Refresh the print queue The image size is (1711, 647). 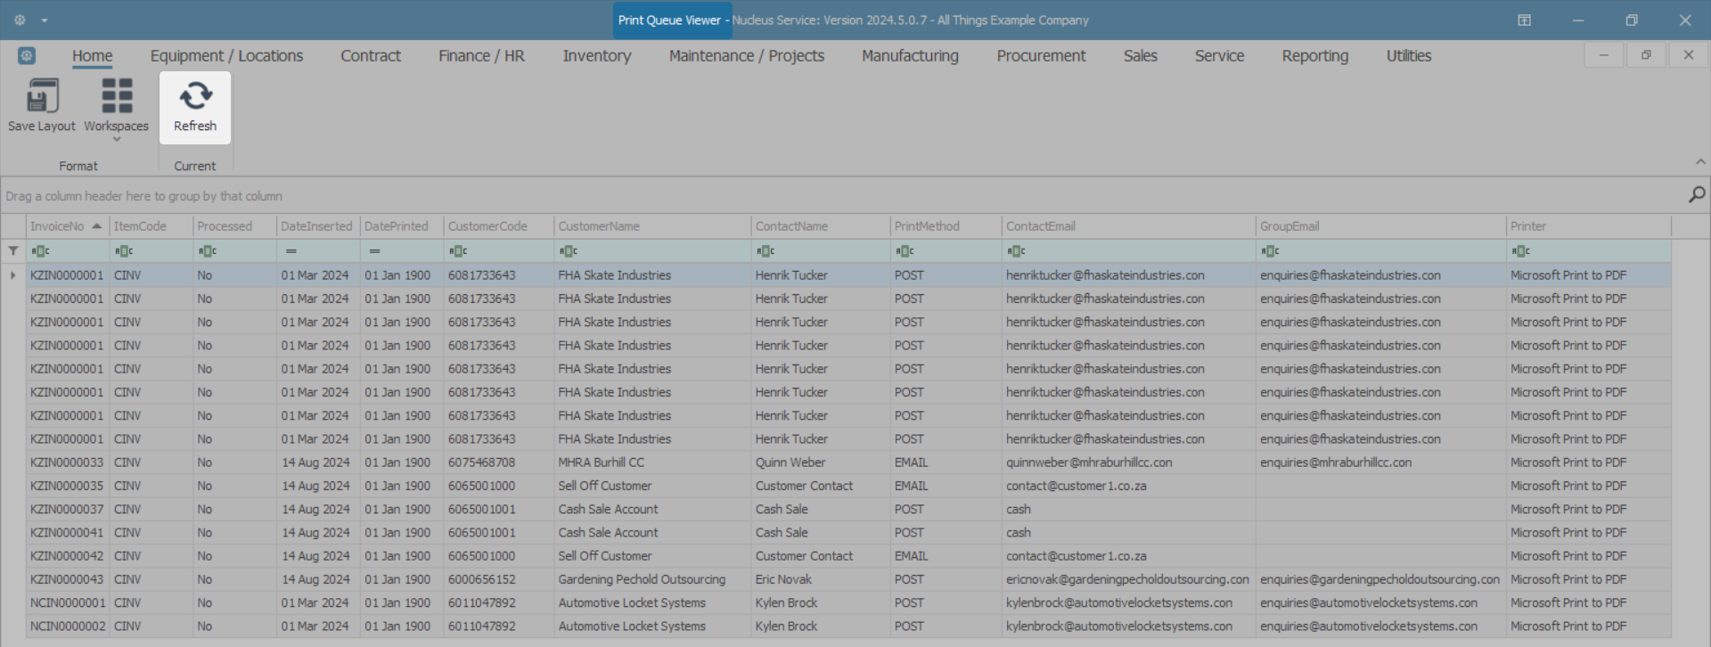[x=195, y=107]
